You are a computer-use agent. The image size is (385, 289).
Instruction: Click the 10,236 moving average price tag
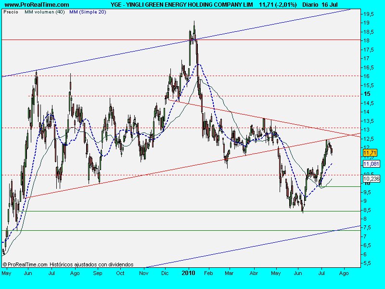point(371,179)
